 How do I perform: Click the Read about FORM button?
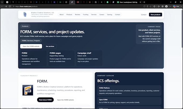[45, 100]
